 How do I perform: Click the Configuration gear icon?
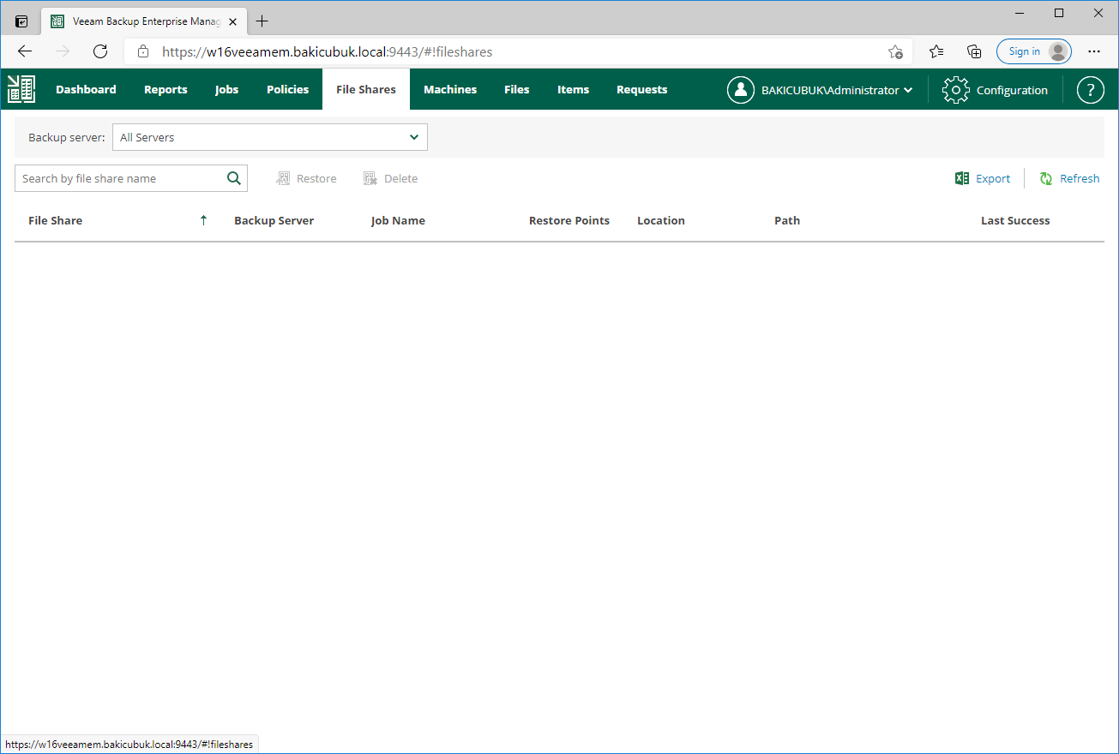(x=955, y=90)
